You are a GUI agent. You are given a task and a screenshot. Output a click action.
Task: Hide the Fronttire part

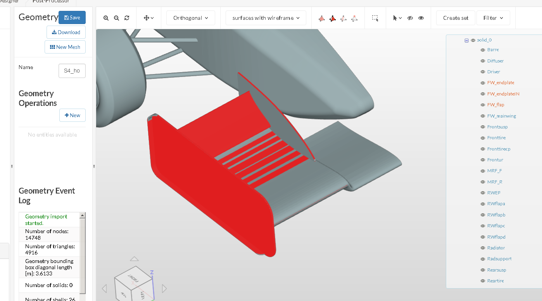click(x=483, y=138)
